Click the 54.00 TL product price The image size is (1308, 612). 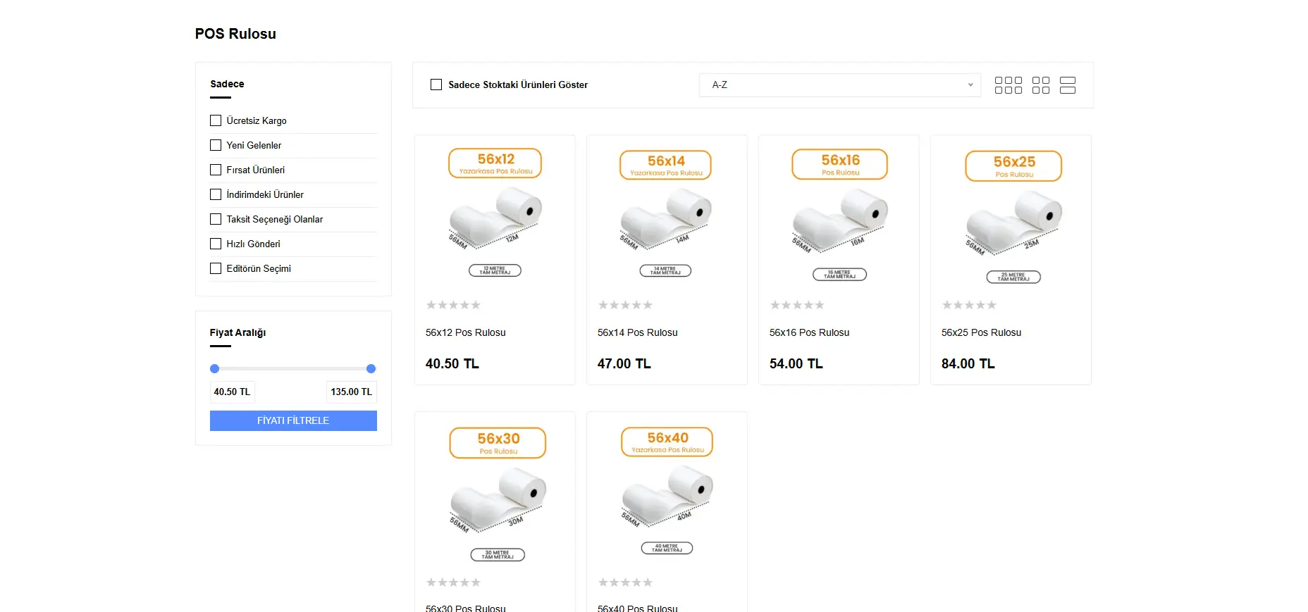pos(796,364)
